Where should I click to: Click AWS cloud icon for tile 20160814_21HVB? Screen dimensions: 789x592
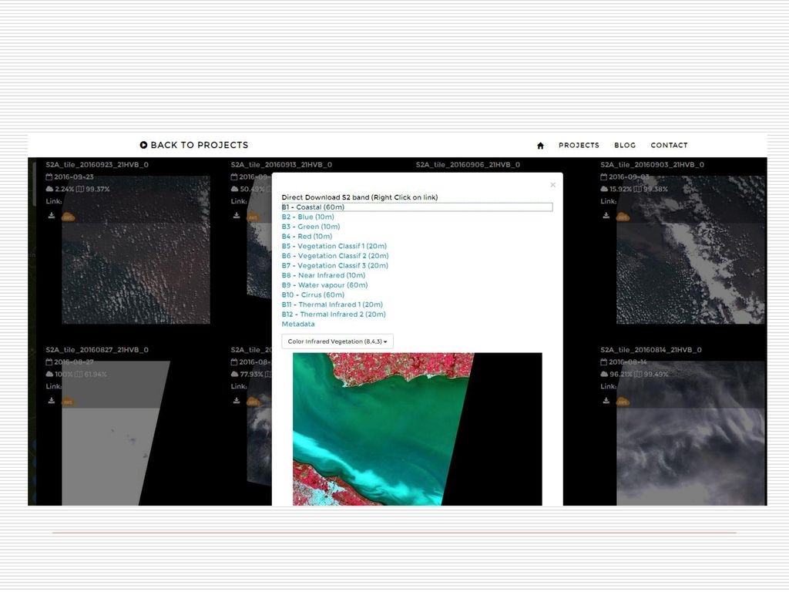(x=623, y=402)
